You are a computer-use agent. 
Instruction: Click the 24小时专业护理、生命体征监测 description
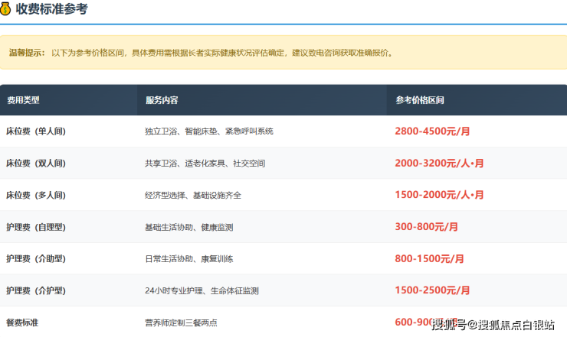(x=202, y=291)
